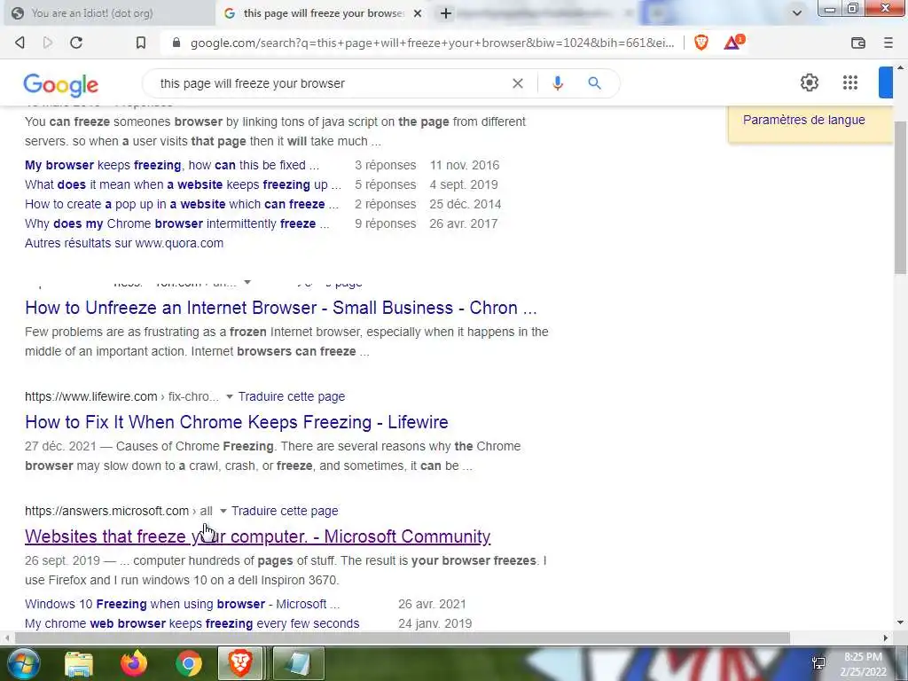Open the browser main menu (hamburger)

[888, 43]
